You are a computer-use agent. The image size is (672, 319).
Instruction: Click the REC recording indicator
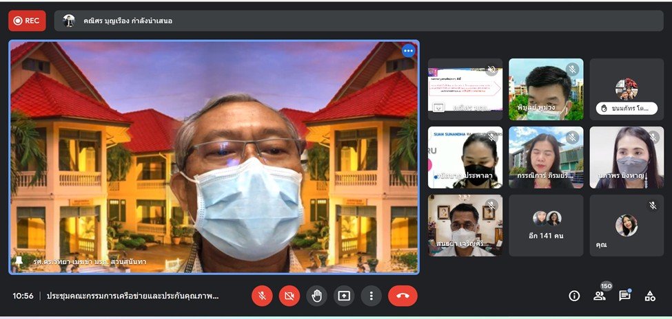click(x=27, y=21)
